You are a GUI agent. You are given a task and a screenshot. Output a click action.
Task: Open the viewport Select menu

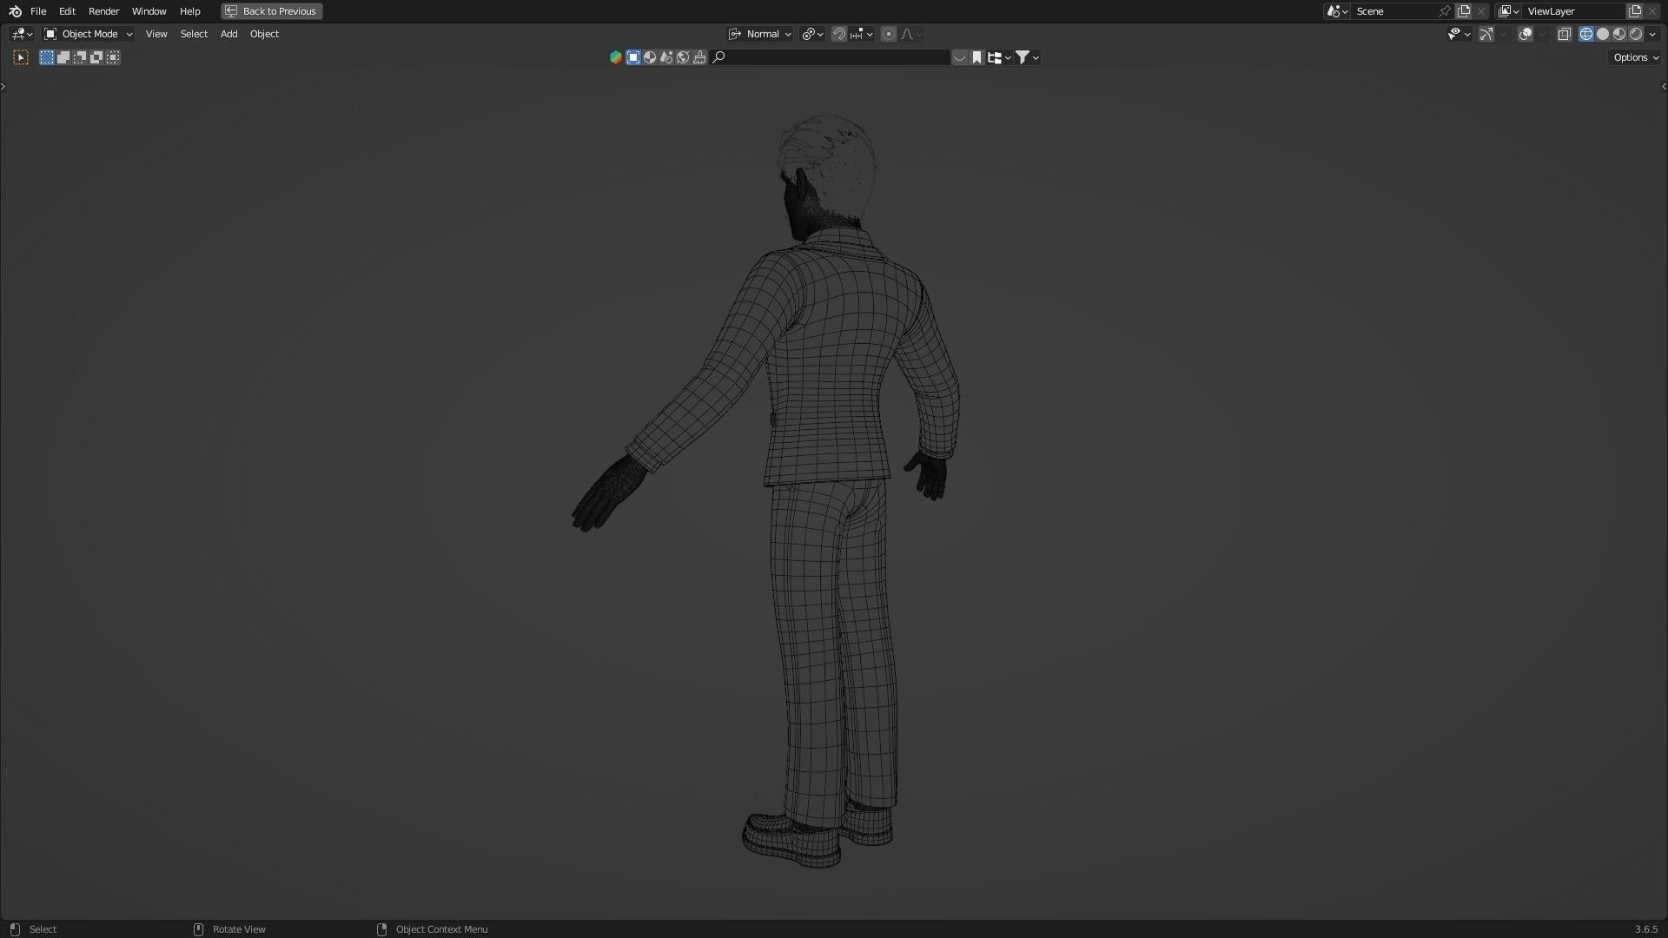[194, 34]
